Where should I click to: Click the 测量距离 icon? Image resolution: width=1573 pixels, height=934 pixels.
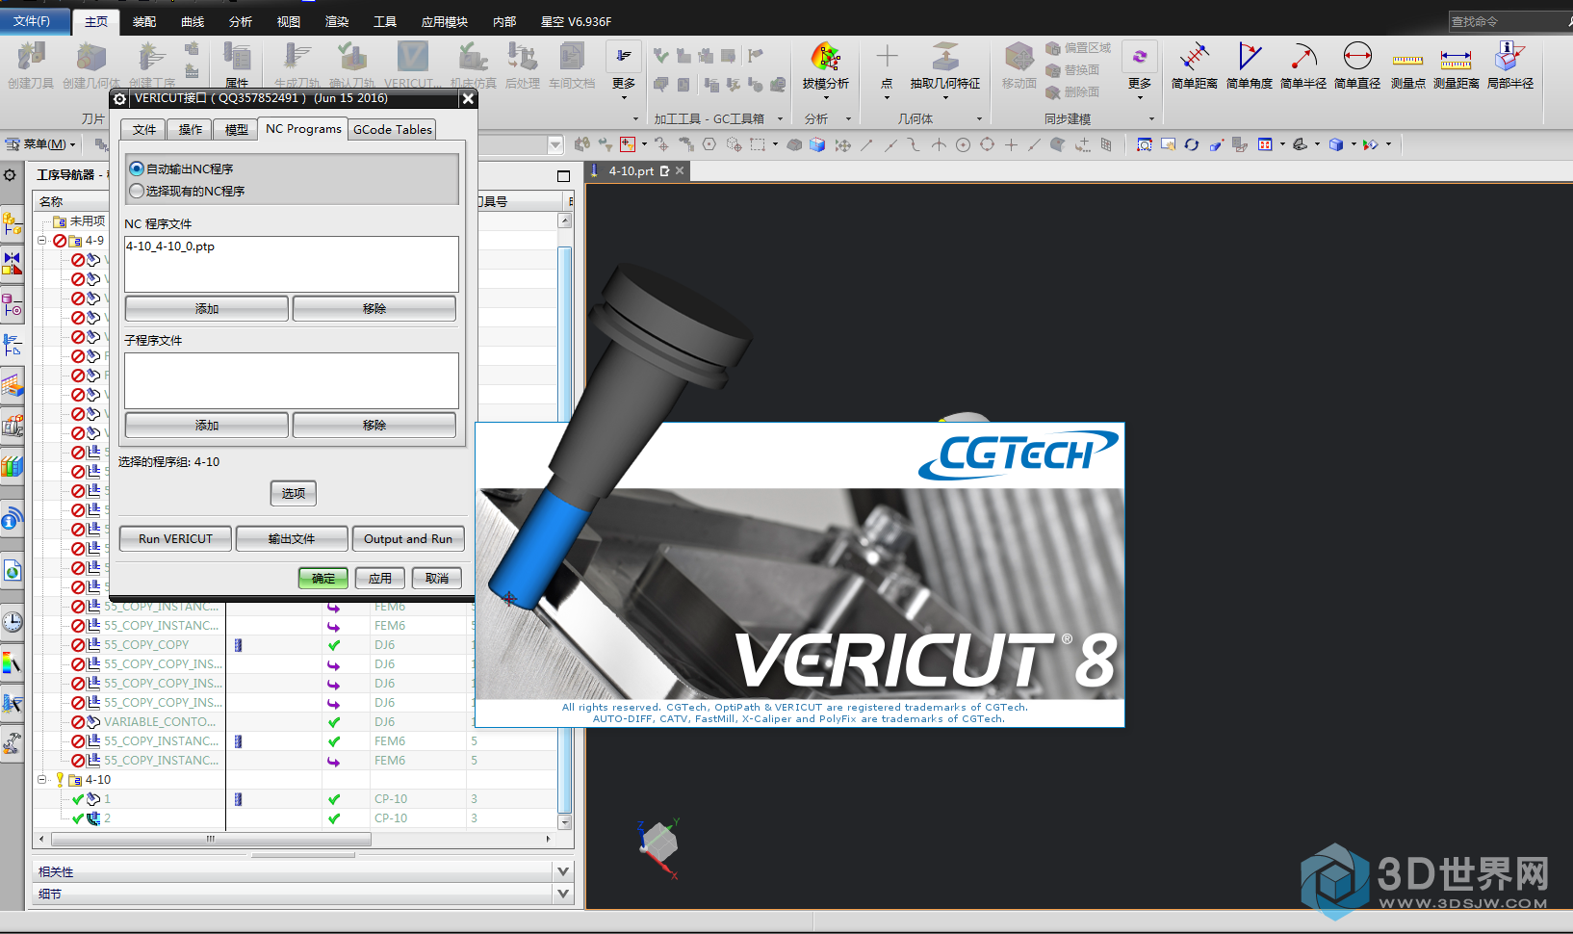1456,65
